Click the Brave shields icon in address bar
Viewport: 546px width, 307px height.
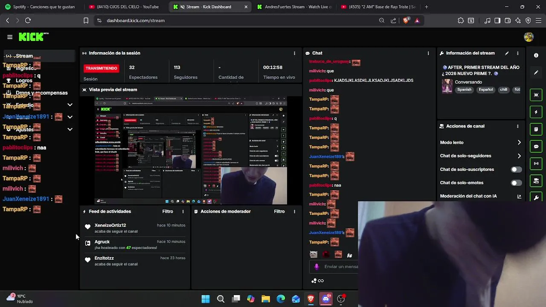pos(406,20)
